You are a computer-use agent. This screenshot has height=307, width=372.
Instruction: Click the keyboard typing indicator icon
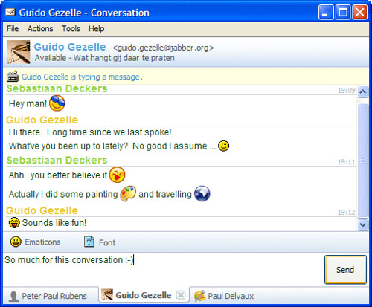(x=13, y=77)
